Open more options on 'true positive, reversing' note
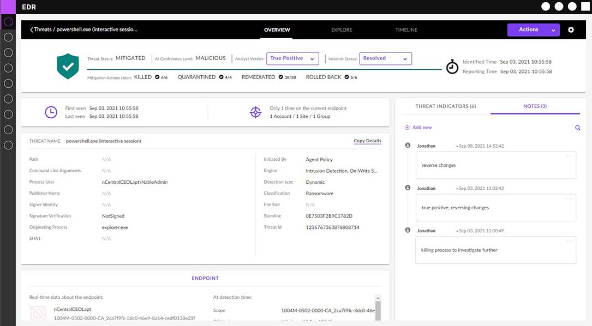Image resolution: width=592 pixels, height=326 pixels. (x=569, y=199)
